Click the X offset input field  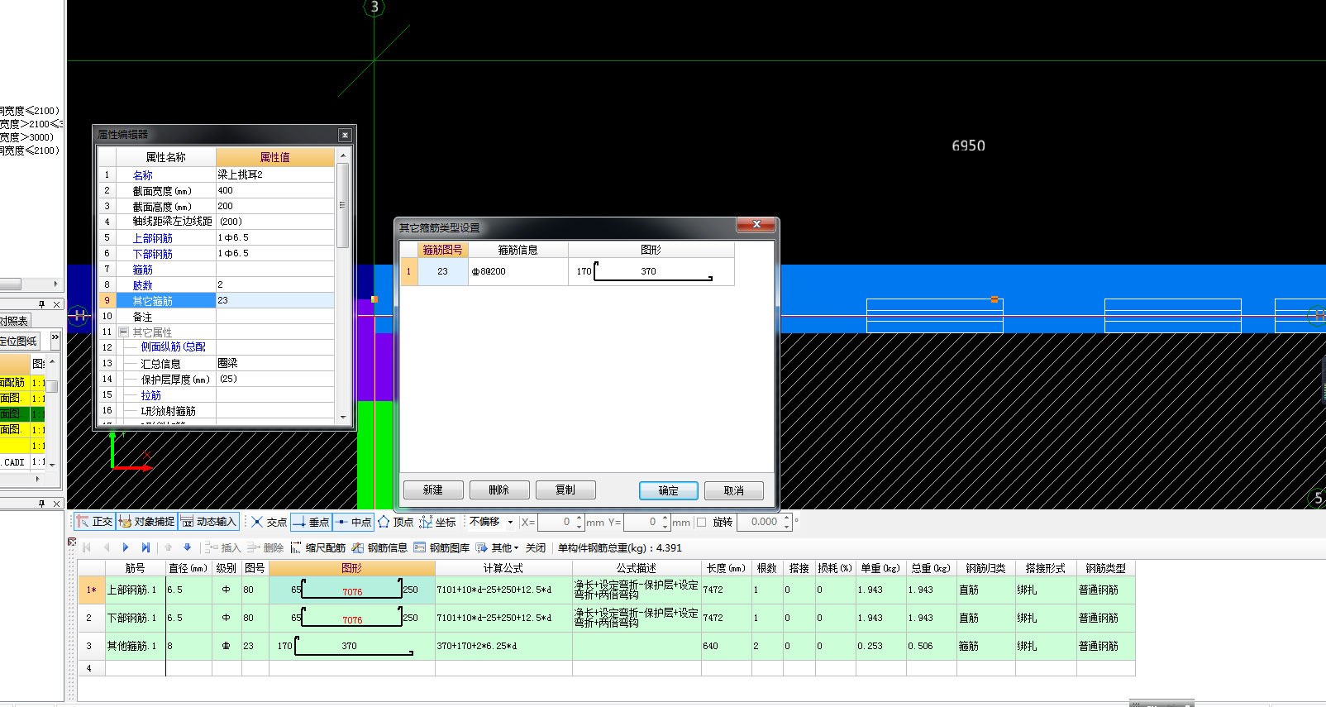556,522
